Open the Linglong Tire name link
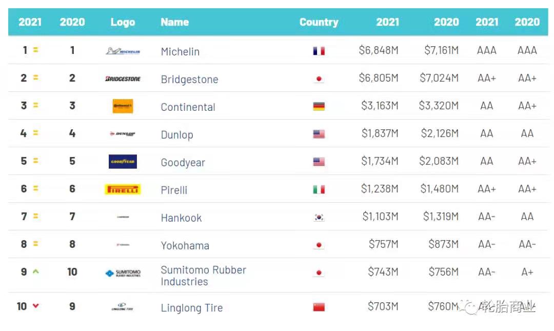Image resolution: width=554 pixels, height=331 pixels. pos(191,308)
